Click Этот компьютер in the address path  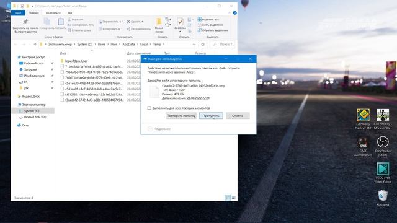click(60, 44)
